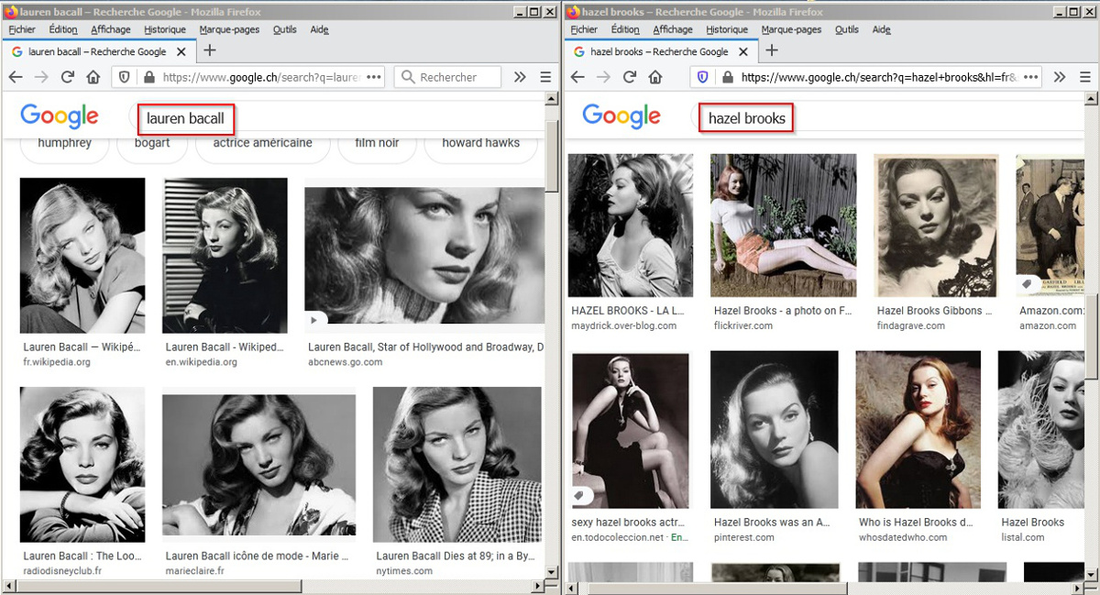1100x595 pixels.
Task: Open page actions dots in lauren bacall window
Action: pos(374,77)
